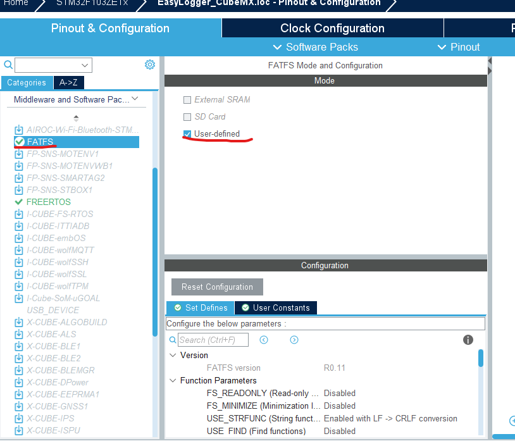Click the peripheral search magnifier icon

tap(8, 65)
